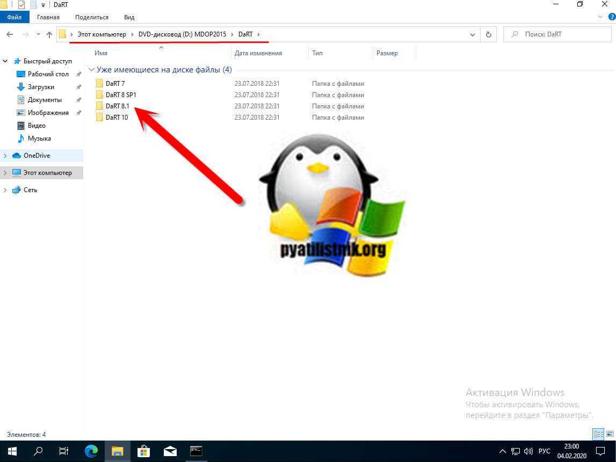This screenshot has width=616, height=462.
Task: Open the address bar history dropdown
Action: click(x=472, y=34)
